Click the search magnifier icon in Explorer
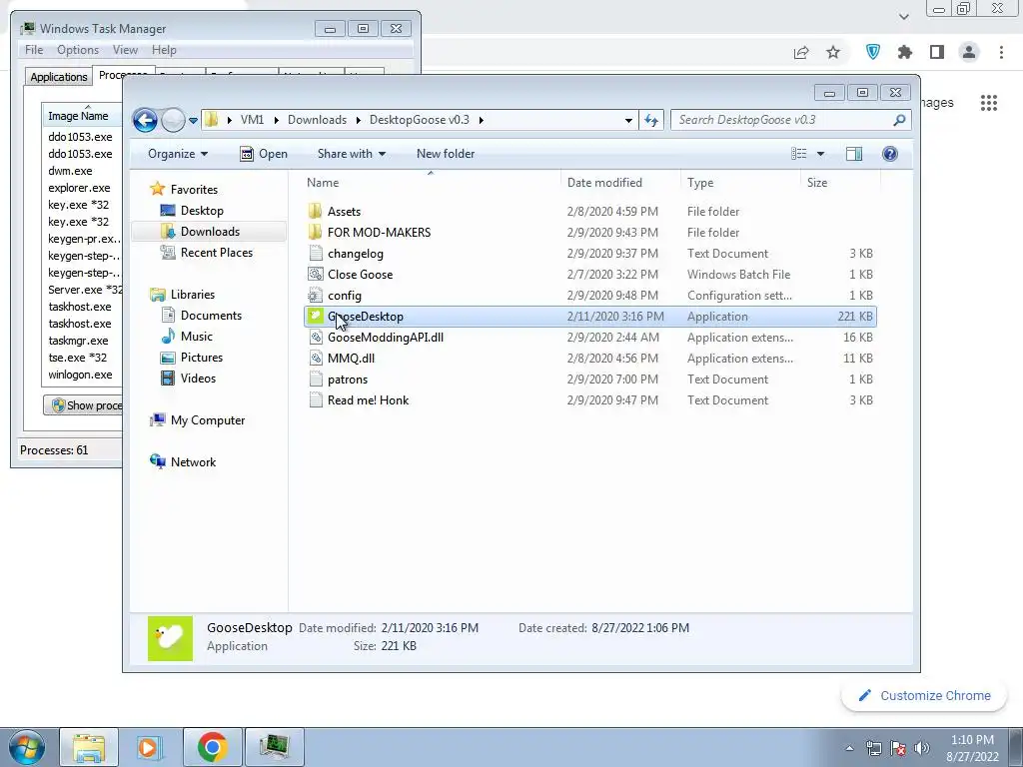 coord(899,120)
